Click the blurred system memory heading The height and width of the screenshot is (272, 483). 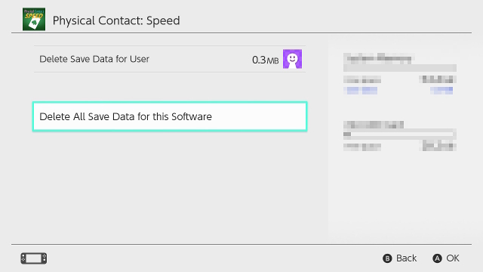[x=379, y=57]
